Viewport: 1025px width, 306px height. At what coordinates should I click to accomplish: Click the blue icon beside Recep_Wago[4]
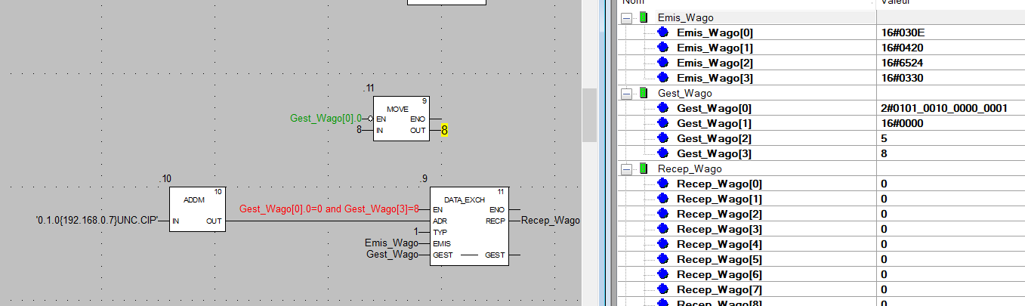663,244
